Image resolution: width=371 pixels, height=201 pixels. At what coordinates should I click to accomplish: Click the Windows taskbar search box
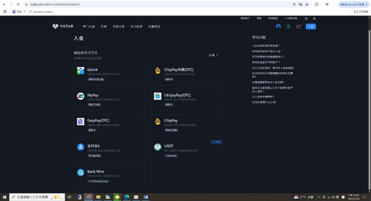(x=37, y=197)
